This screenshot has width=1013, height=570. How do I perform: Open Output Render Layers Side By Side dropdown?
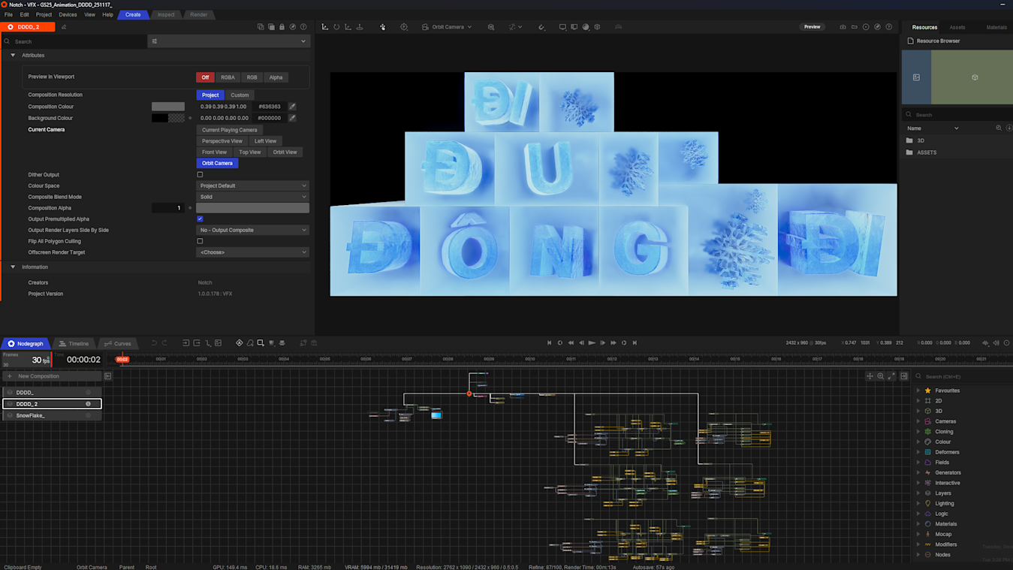tap(252, 231)
